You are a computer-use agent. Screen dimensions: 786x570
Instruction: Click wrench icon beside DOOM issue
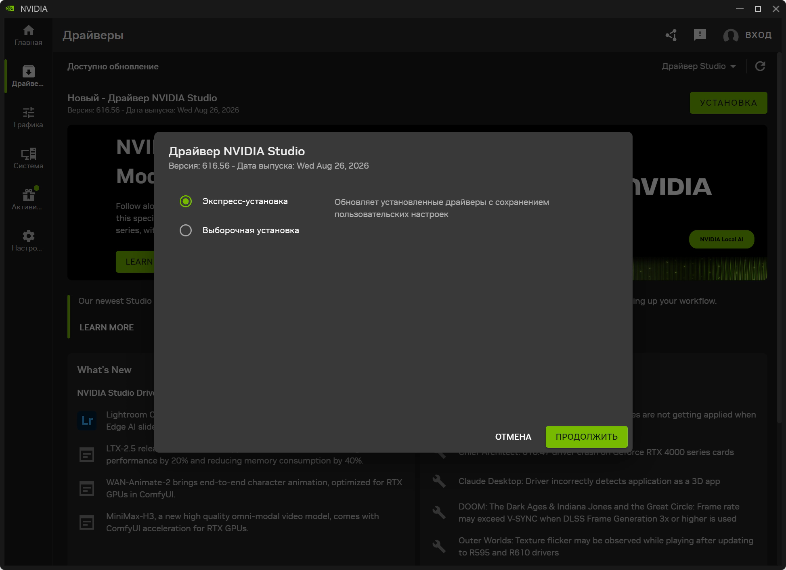point(439,513)
